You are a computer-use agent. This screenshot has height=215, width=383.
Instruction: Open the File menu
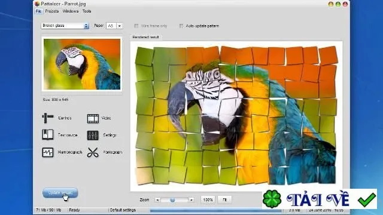pyautogui.click(x=38, y=11)
